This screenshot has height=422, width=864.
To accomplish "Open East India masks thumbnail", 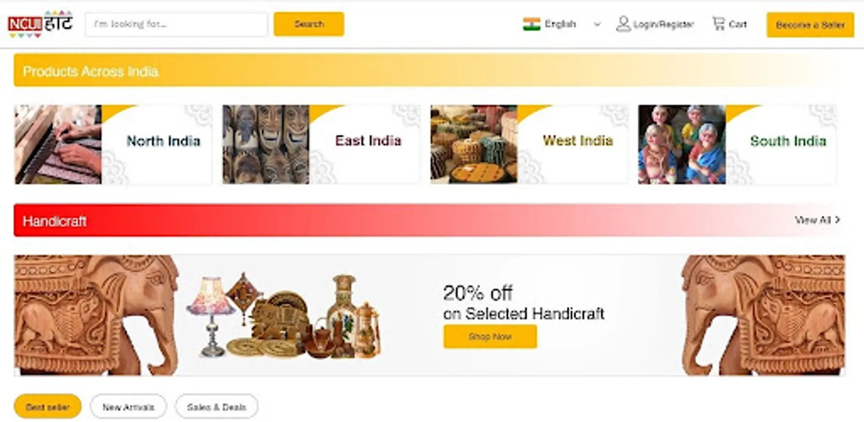I will [x=265, y=144].
